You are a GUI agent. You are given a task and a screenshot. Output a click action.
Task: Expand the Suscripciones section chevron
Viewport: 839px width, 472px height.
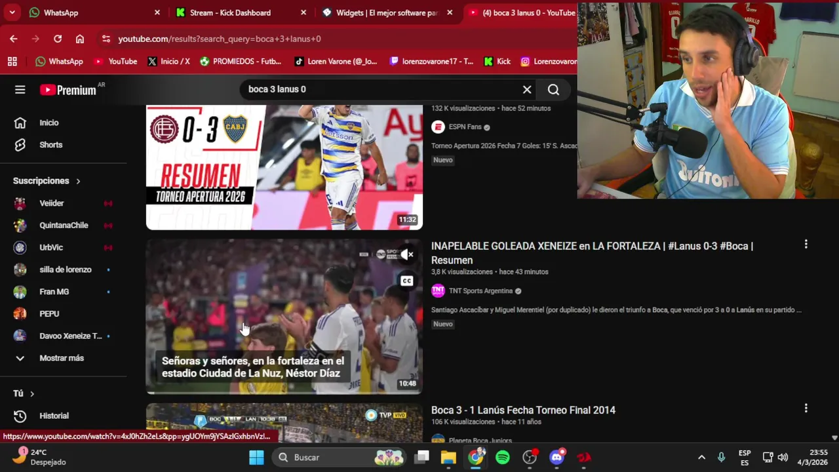[x=78, y=181]
